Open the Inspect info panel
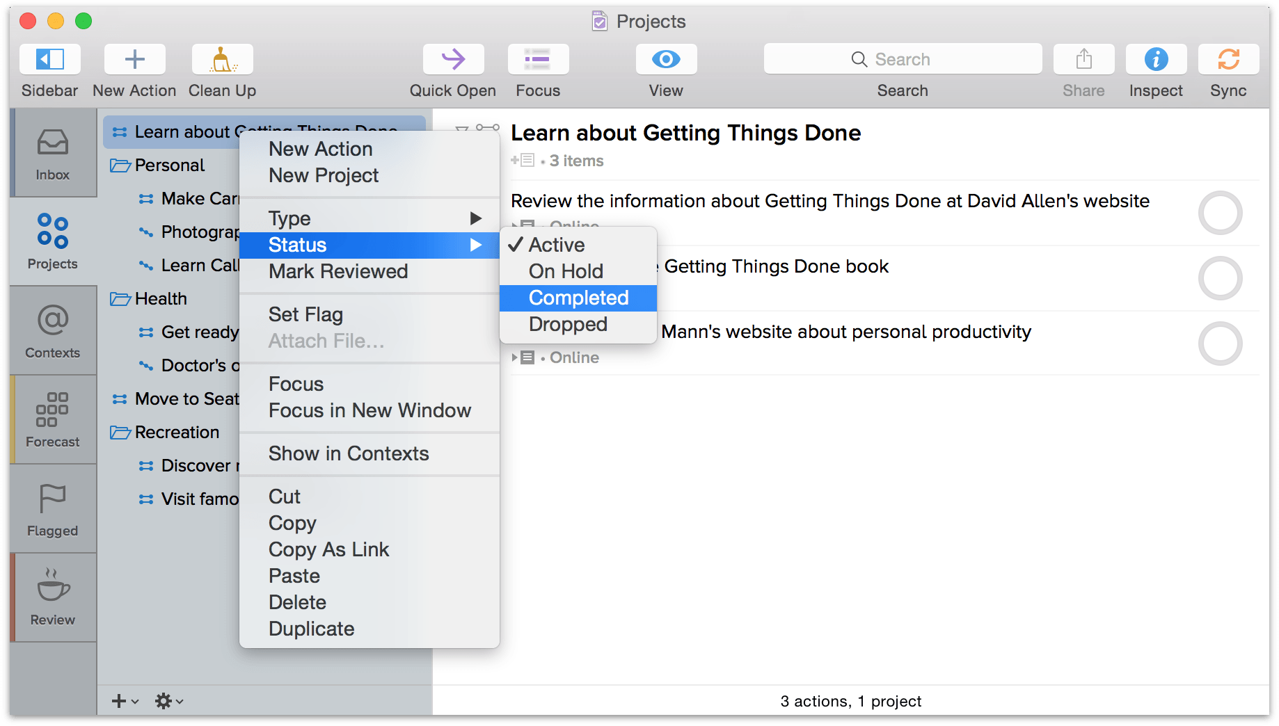The height and width of the screenshot is (726, 1279). pos(1156,59)
